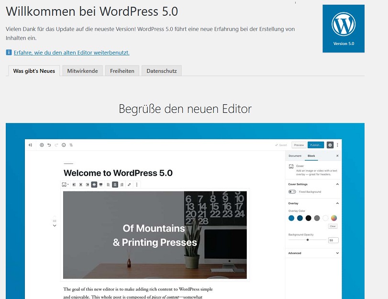The height and width of the screenshot is (299, 388).
Task: Toggle the Fixed Background switch
Action: tap(292, 192)
